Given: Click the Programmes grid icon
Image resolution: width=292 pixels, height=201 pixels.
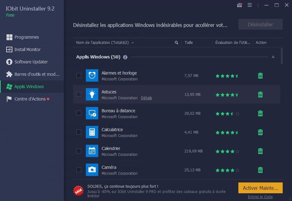Looking at the screenshot, I should (x=9, y=37).
